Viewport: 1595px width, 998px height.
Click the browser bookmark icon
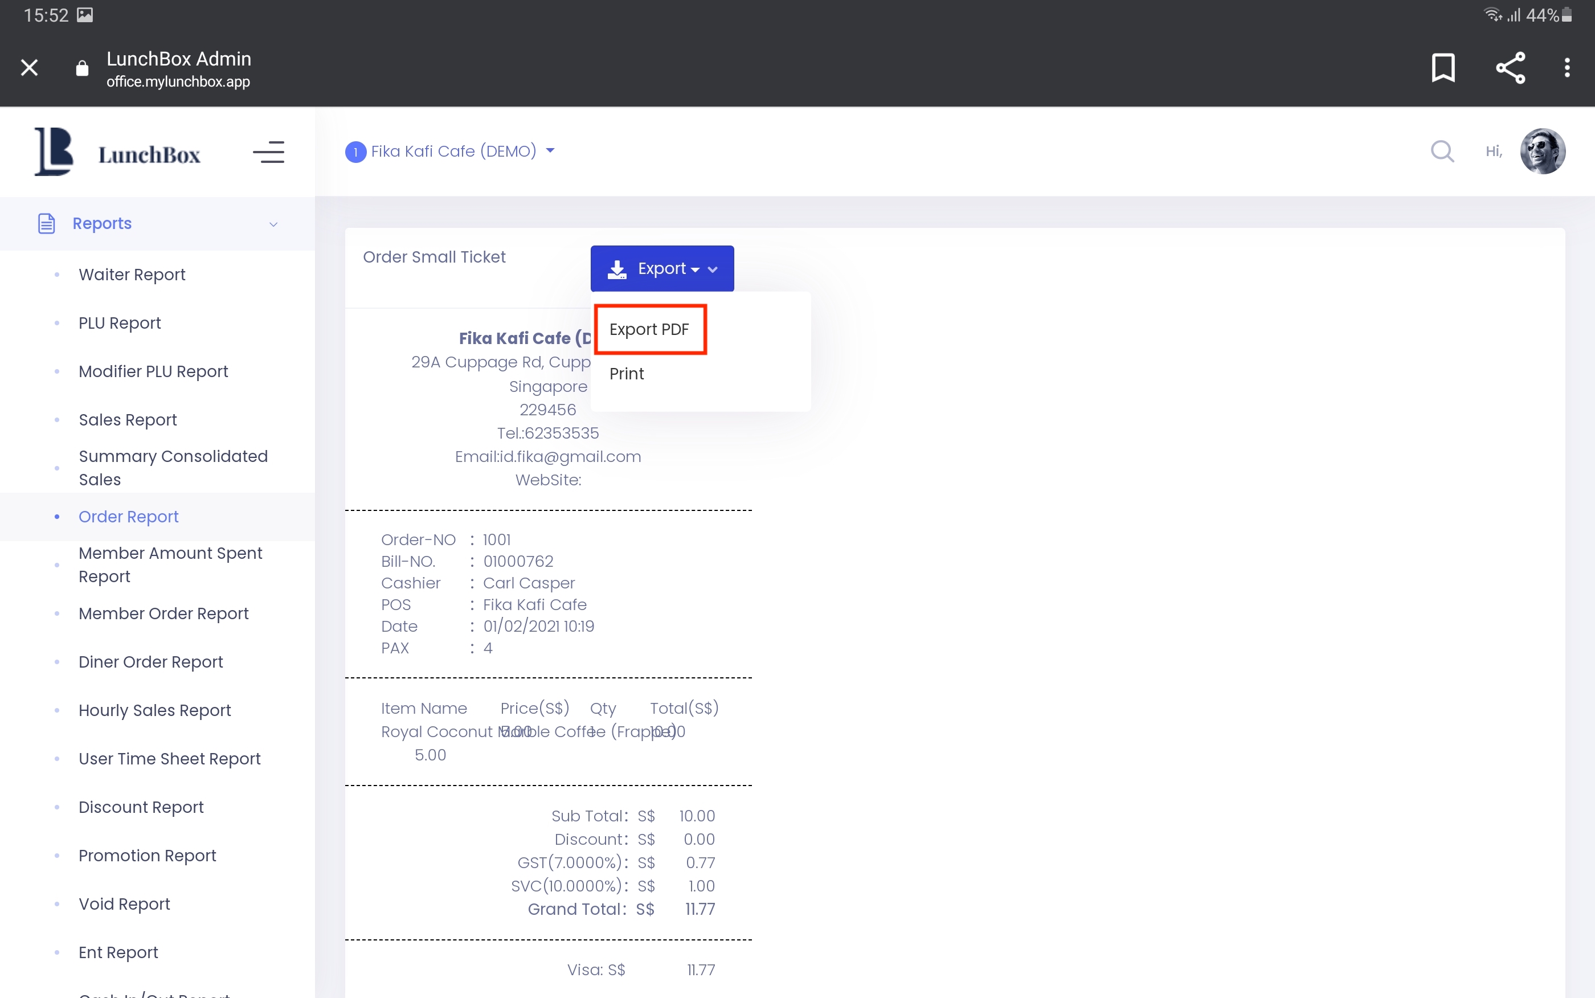(1442, 68)
